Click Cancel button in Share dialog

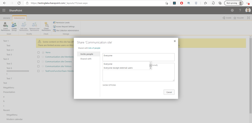pos(169,92)
